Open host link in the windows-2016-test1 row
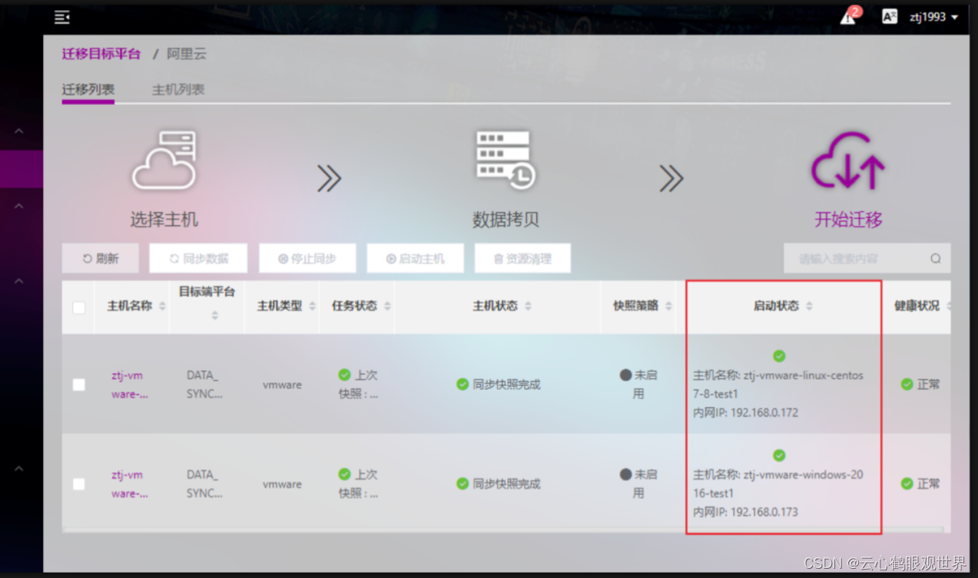978x578 pixels. [130, 484]
